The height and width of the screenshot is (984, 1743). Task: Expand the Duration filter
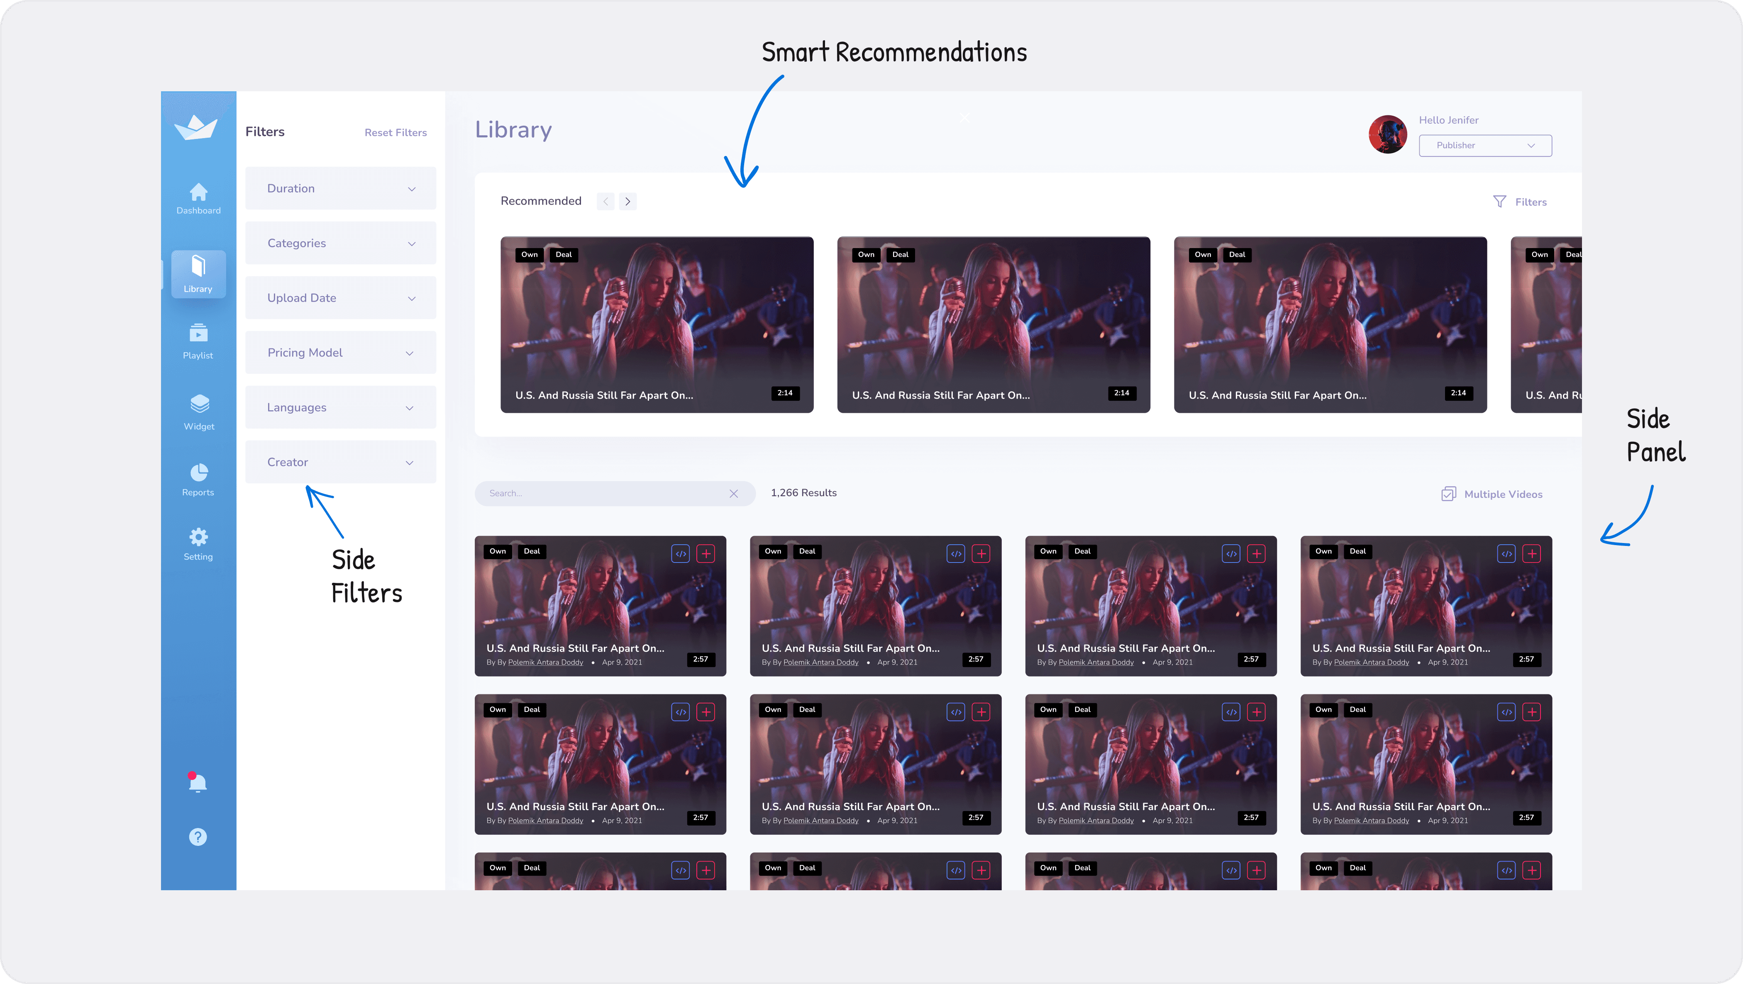[340, 189]
